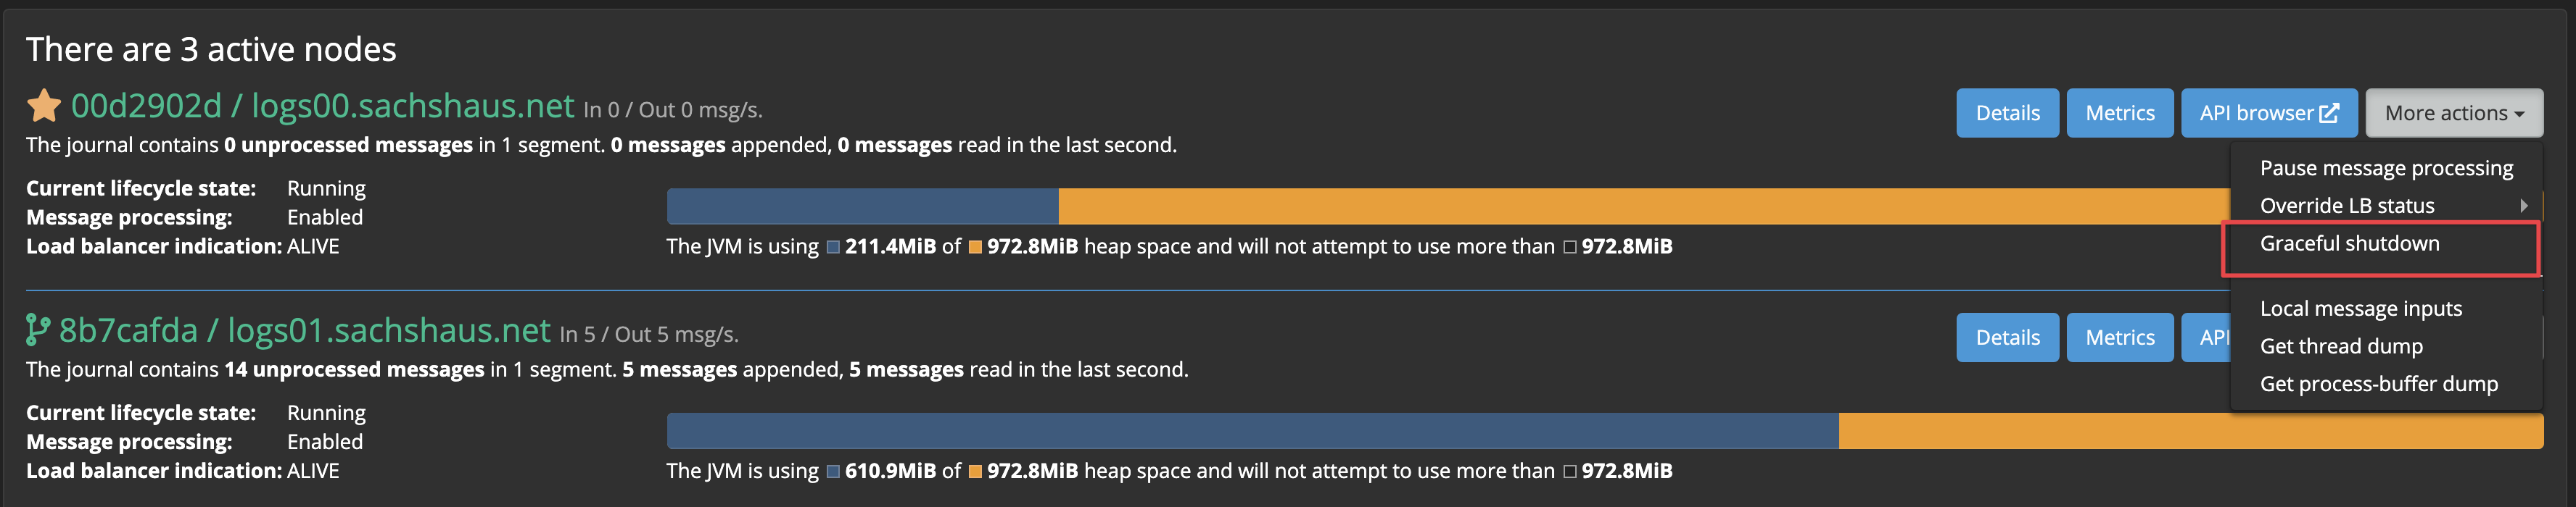Click the orange heap square for logs01 node

click(x=975, y=470)
